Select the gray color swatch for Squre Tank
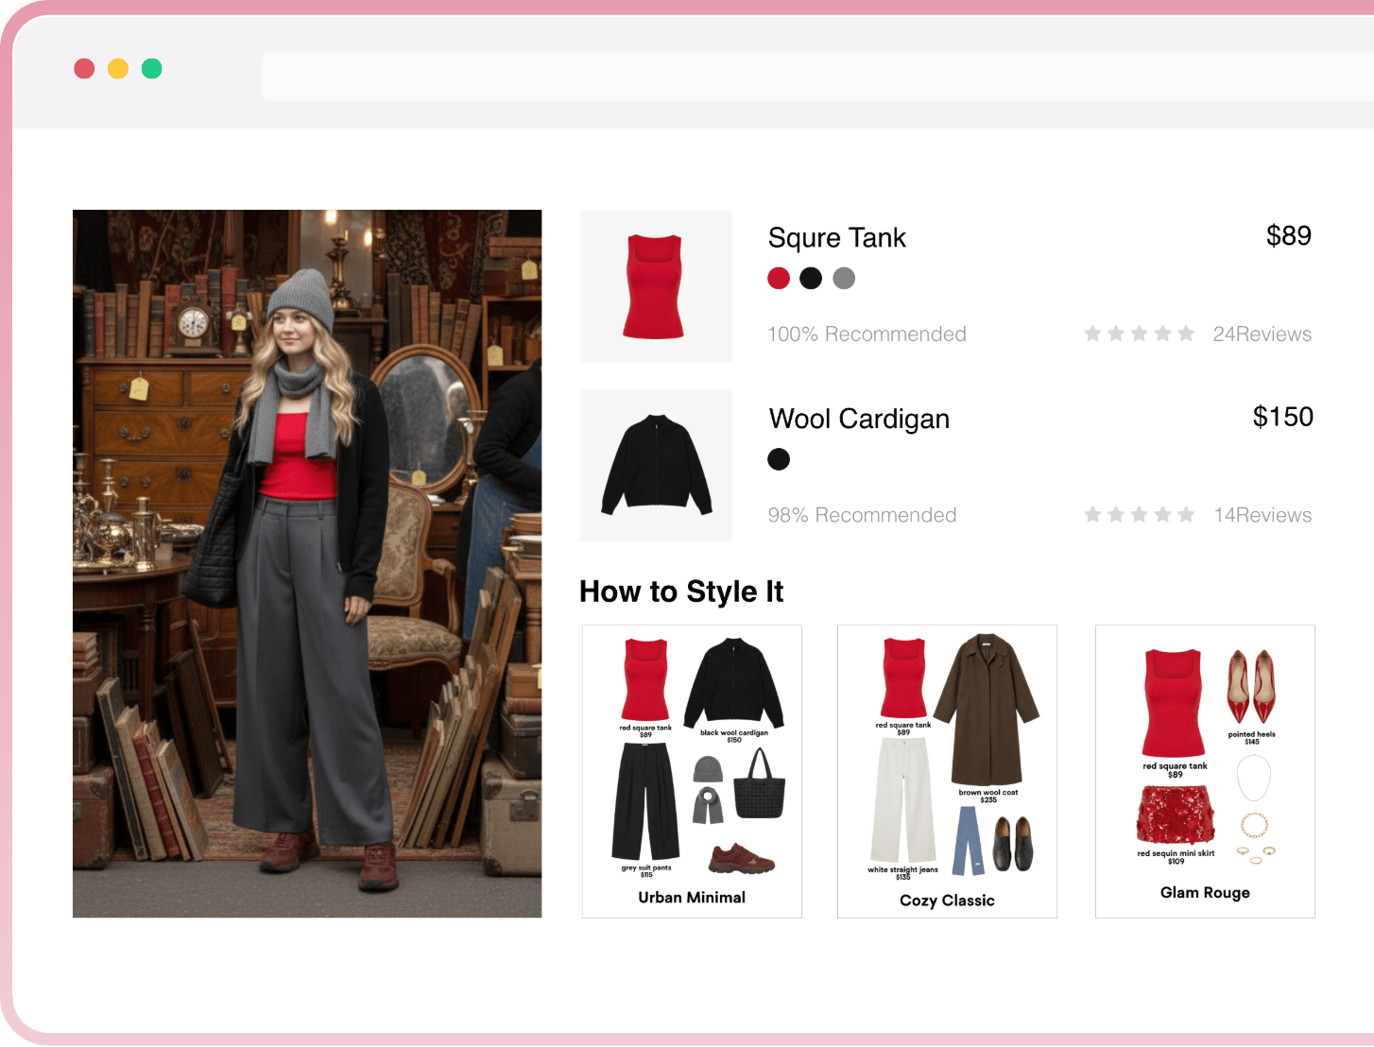 (844, 278)
